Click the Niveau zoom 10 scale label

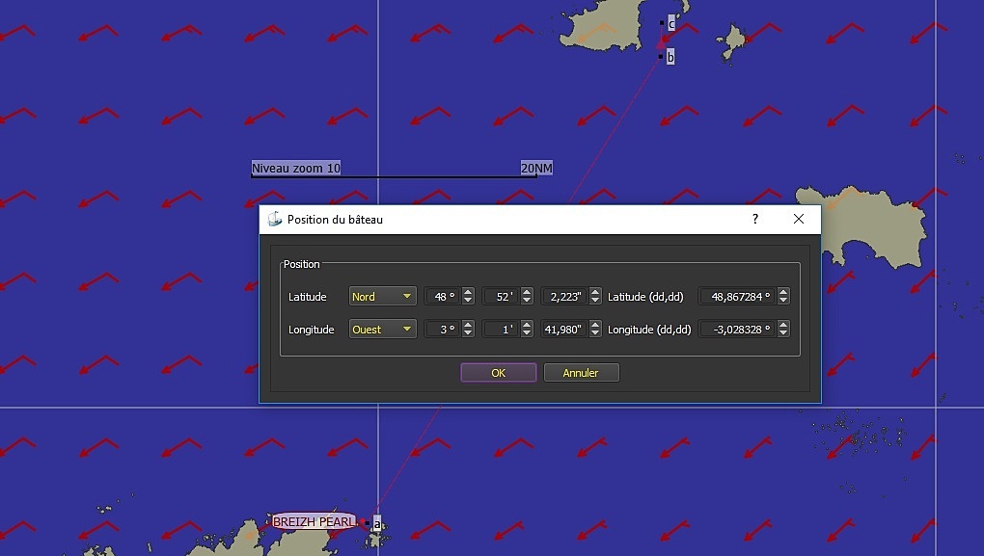tap(295, 168)
